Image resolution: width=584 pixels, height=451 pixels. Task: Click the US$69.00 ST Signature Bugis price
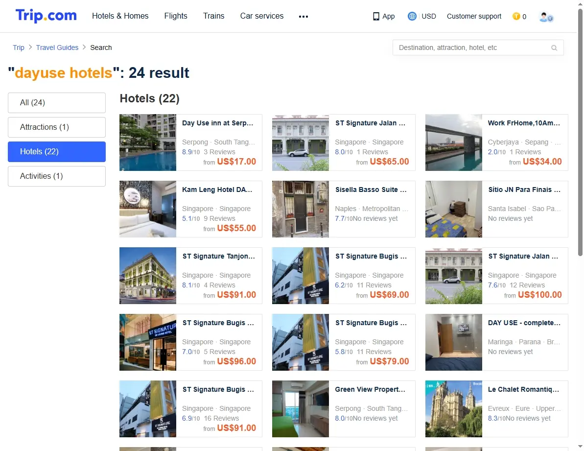[389, 295]
